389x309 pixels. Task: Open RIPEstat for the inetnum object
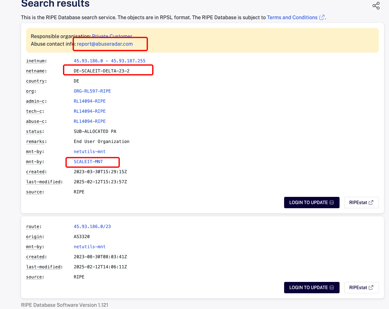click(x=361, y=203)
